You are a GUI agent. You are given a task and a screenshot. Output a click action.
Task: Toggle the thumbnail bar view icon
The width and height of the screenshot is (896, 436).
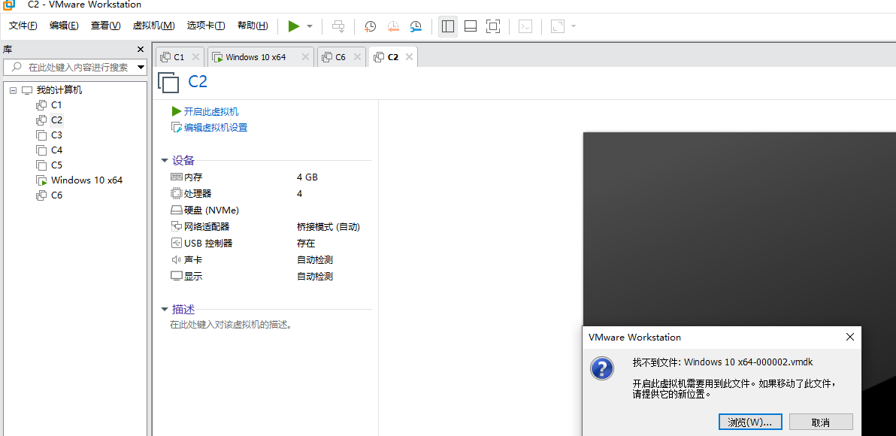click(471, 26)
